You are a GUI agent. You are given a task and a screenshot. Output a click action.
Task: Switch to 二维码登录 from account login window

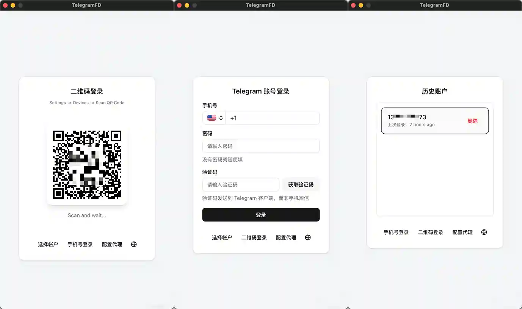click(x=254, y=237)
